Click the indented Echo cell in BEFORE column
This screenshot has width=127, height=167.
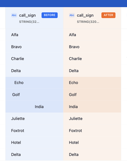click(x=34, y=83)
